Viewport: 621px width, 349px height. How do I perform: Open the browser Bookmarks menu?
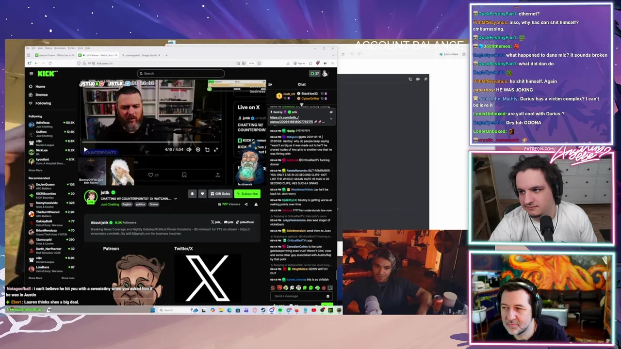tap(60, 48)
